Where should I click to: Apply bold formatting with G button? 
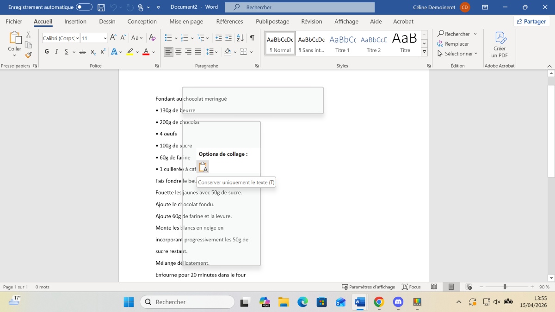click(47, 52)
